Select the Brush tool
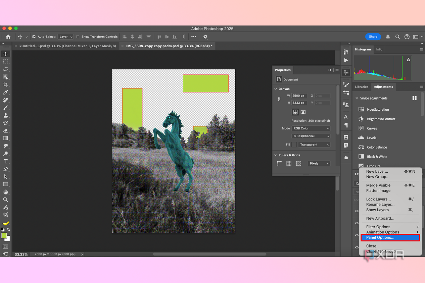Viewport: 425px width, 283px height. coord(5,108)
